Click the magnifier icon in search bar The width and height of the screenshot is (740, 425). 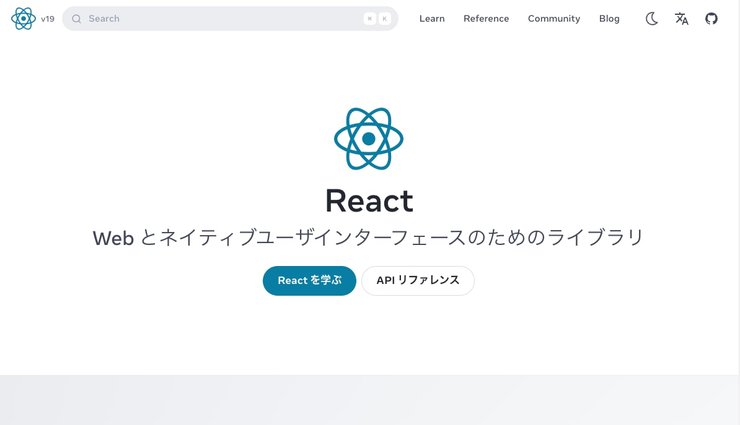[x=76, y=19]
